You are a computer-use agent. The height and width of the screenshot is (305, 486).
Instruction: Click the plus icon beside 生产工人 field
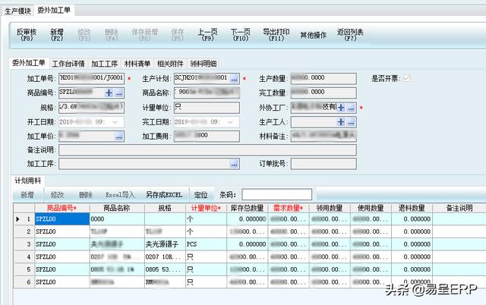point(341,121)
